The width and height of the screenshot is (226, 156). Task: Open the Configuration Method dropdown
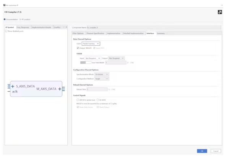[102, 79]
